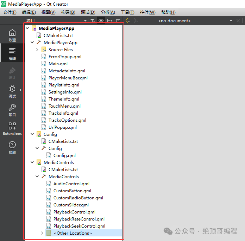The height and width of the screenshot is (241, 245).
Task: Select TracksOptions.qml file
Action: coord(67,120)
